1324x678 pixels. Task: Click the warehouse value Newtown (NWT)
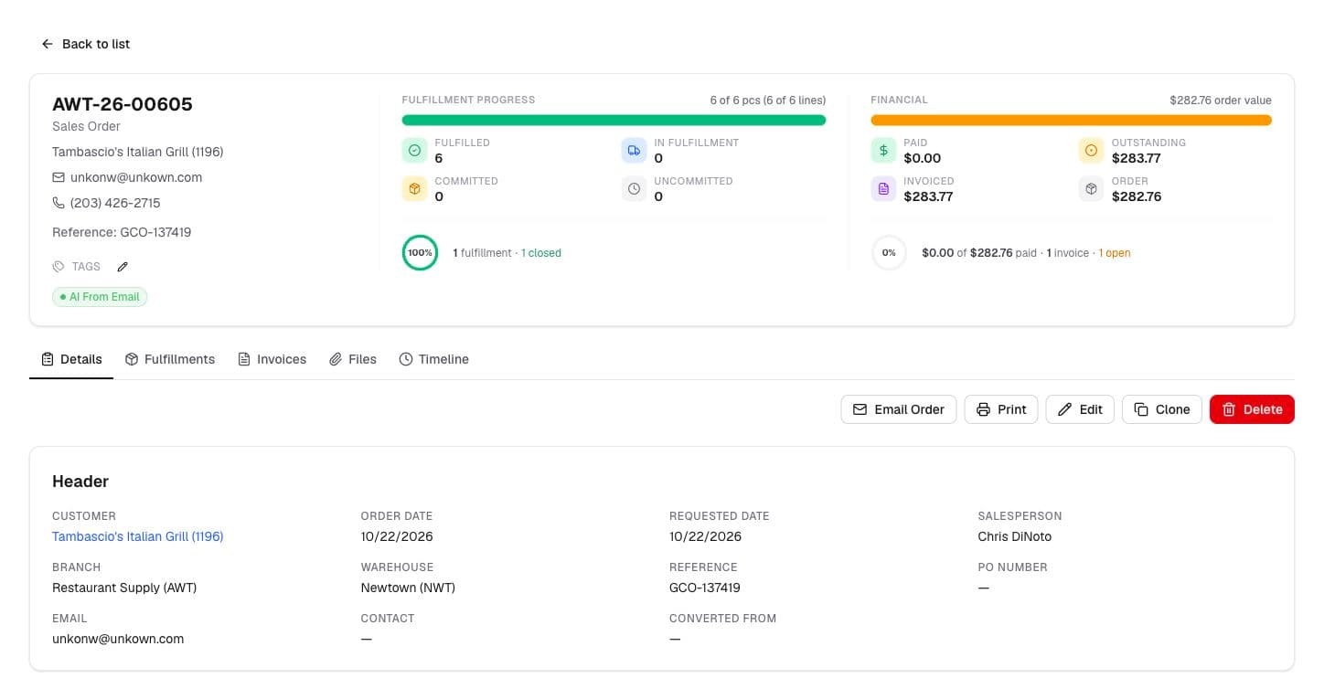click(408, 588)
